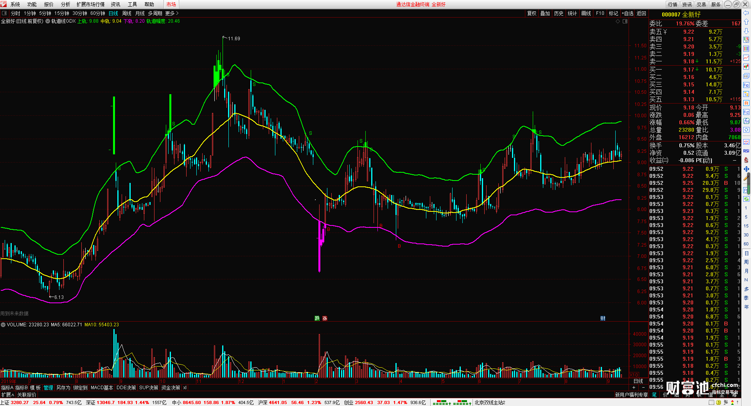This screenshot has height=406, width=751.
Task: Click the 行情 button at top right
Action: (x=673, y=4)
